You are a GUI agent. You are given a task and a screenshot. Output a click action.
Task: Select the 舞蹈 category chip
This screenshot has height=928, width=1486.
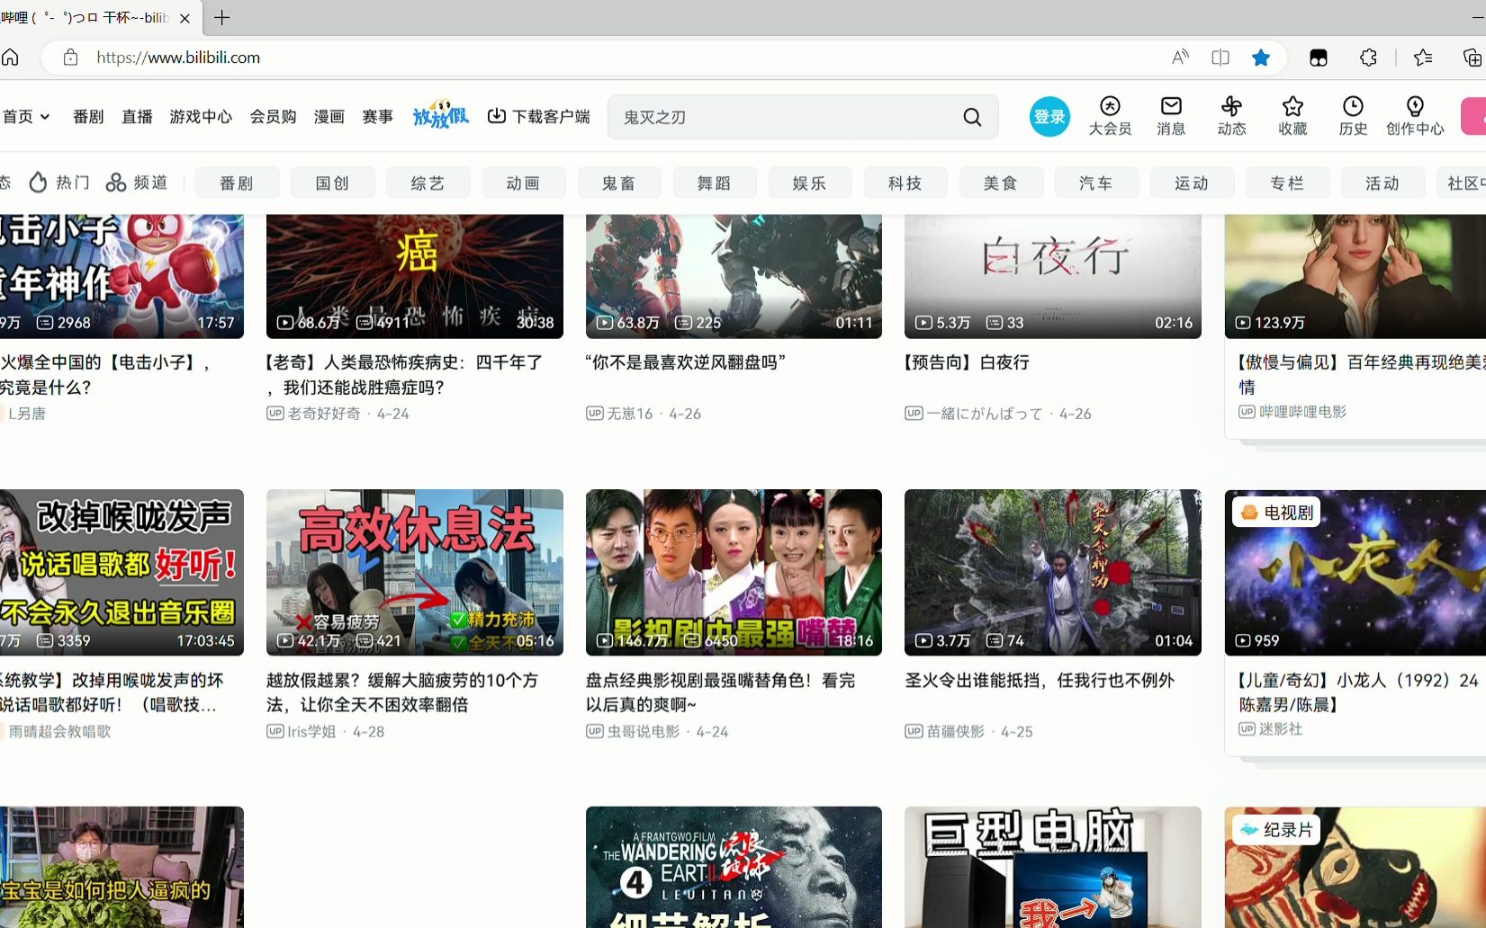pos(714,183)
